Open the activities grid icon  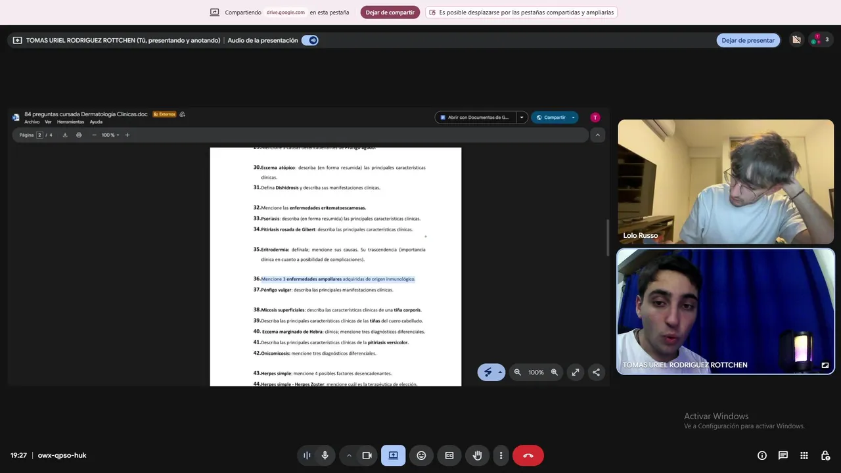pyautogui.click(x=804, y=455)
